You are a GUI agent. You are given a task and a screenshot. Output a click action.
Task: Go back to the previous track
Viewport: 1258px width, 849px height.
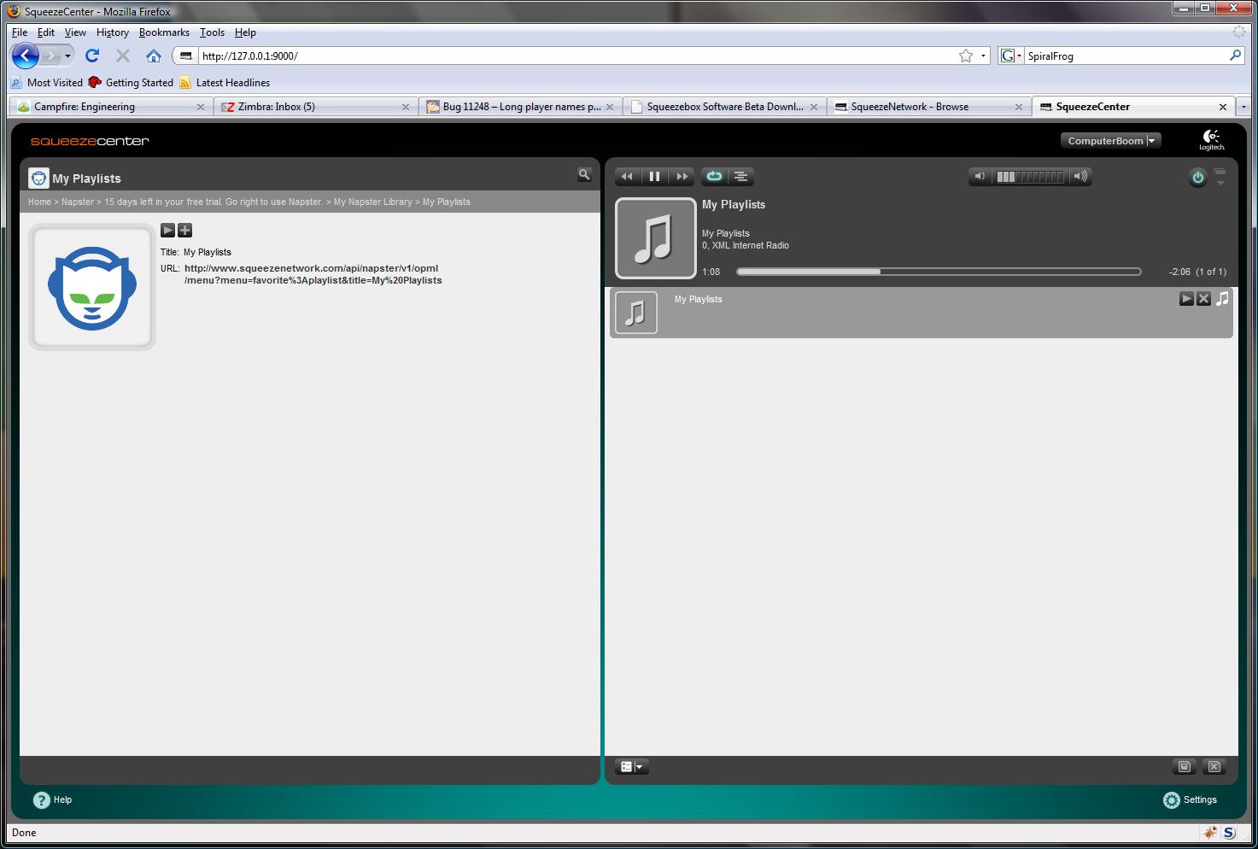tap(628, 177)
